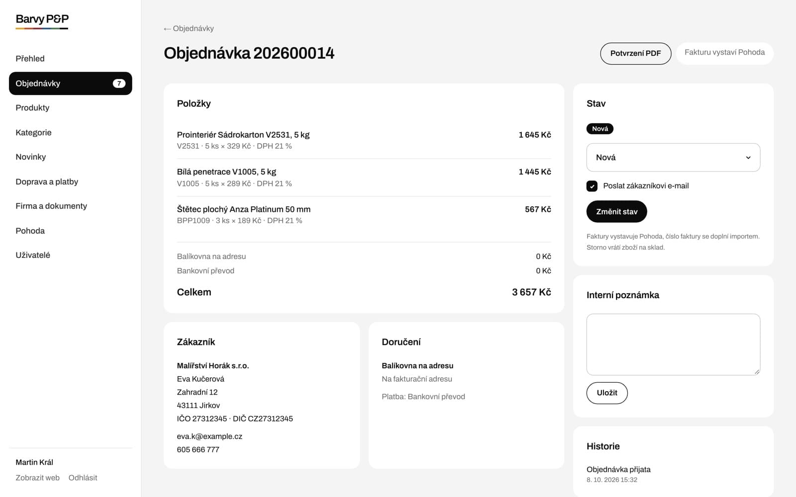The height and width of the screenshot is (497, 796).
Task: Click the 1 445 Kč price
Action: click(x=535, y=172)
